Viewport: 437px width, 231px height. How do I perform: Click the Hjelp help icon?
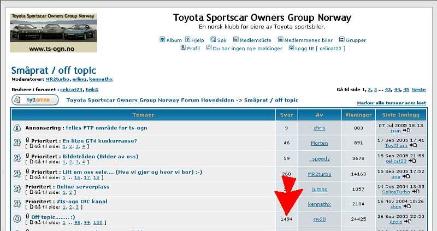coord(187,40)
